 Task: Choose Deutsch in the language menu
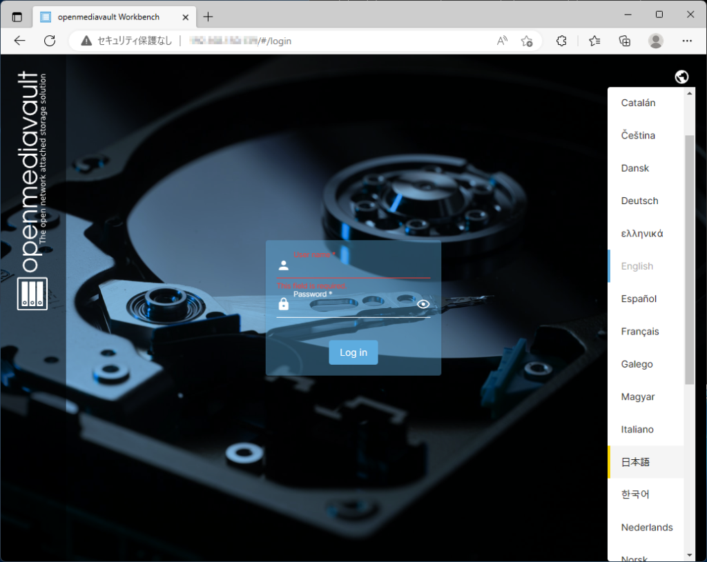pos(639,201)
